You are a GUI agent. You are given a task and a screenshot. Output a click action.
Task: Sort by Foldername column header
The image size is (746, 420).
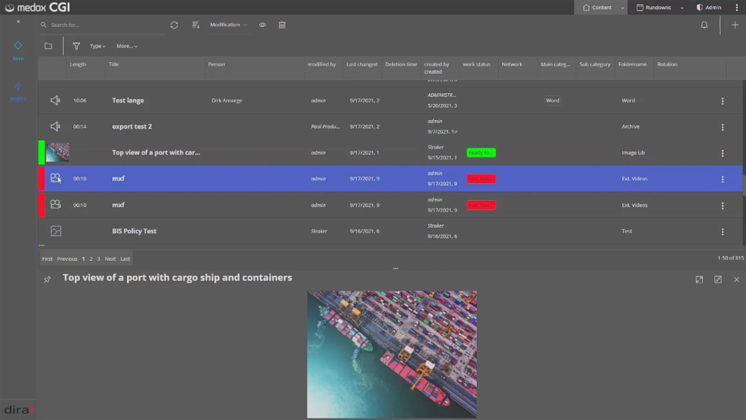pyautogui.click(x=632, y=64)
